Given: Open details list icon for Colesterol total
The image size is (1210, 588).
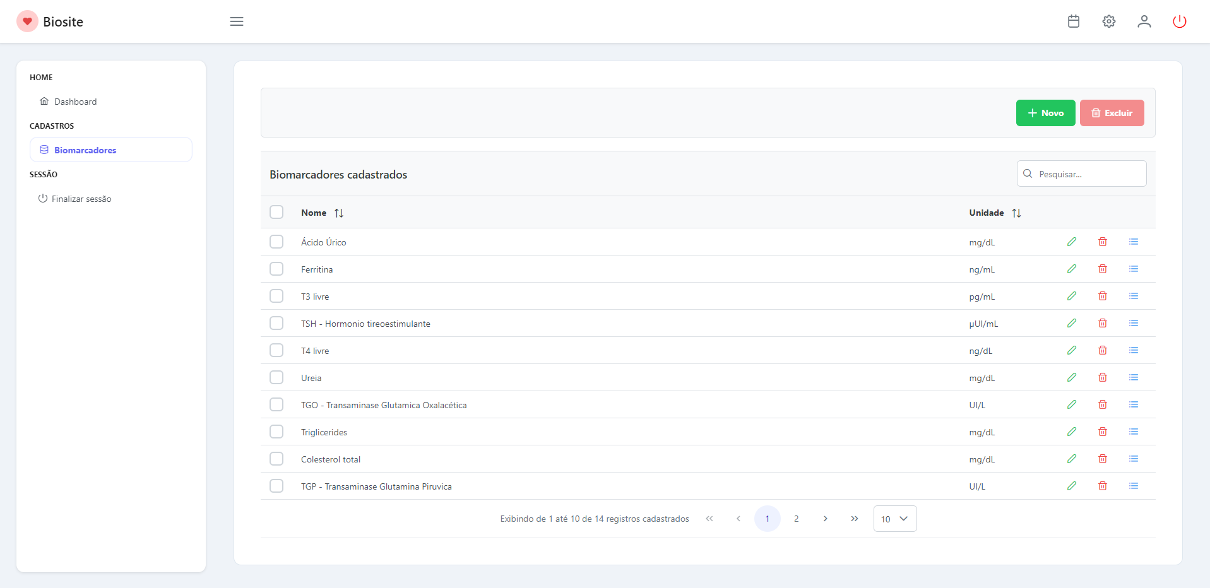Looking at the screenshot, I should (1134, 459).
